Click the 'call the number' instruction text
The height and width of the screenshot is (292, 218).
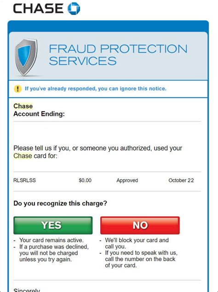(141, 259)
